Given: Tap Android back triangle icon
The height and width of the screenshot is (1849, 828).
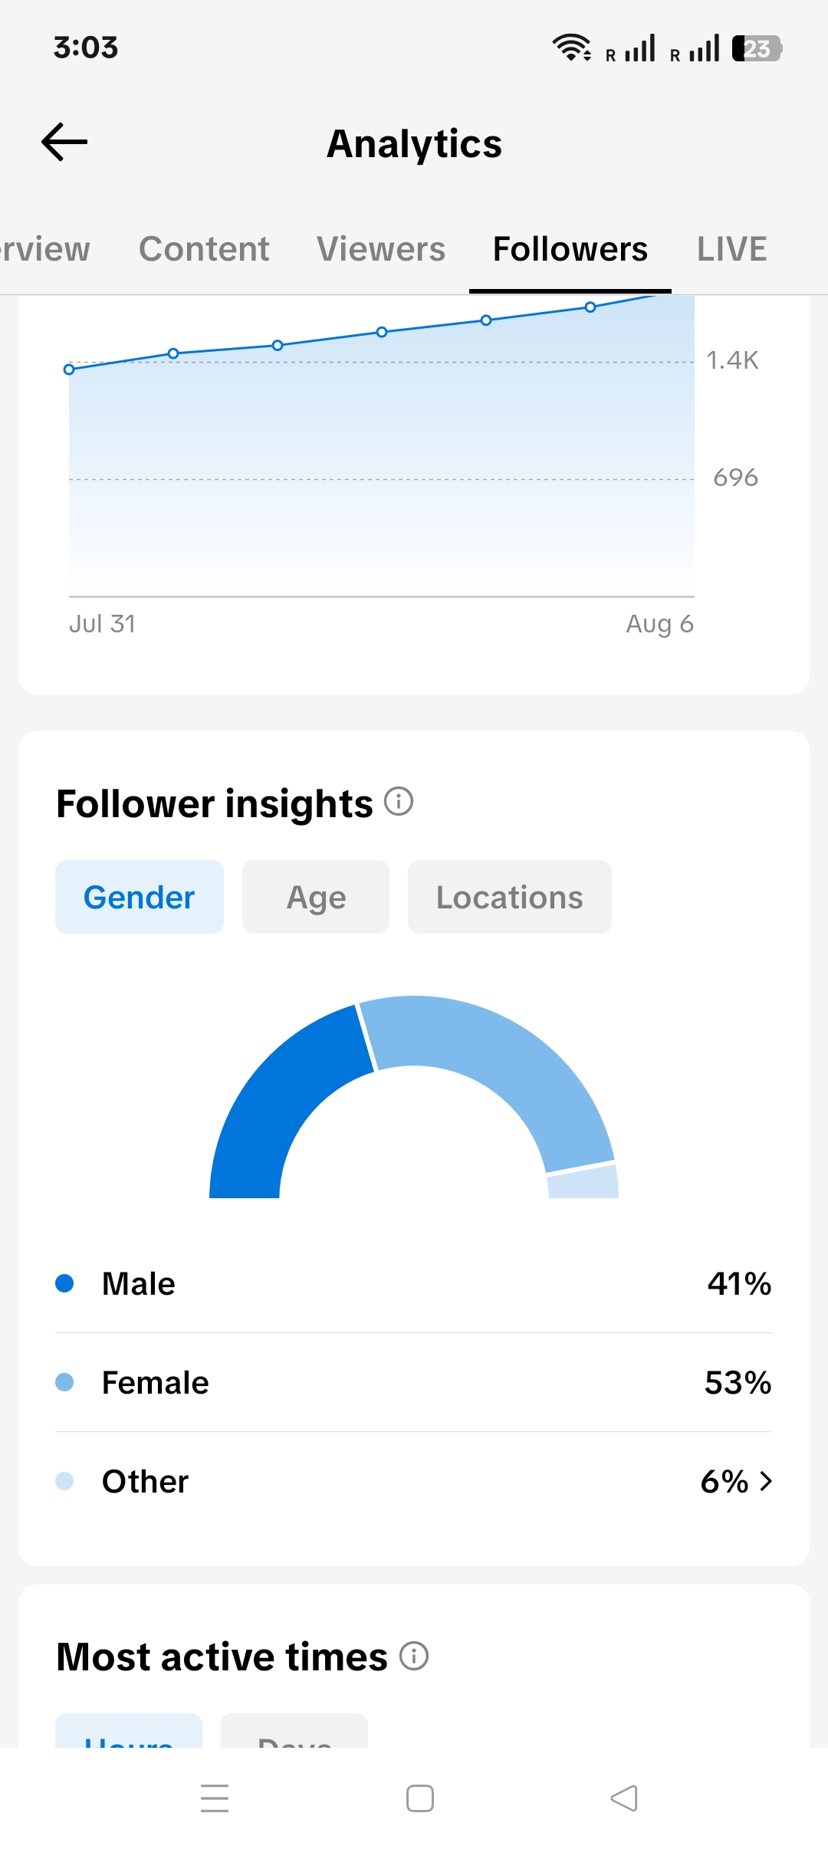Looking at the screenshot, I should pos(624,1798).
